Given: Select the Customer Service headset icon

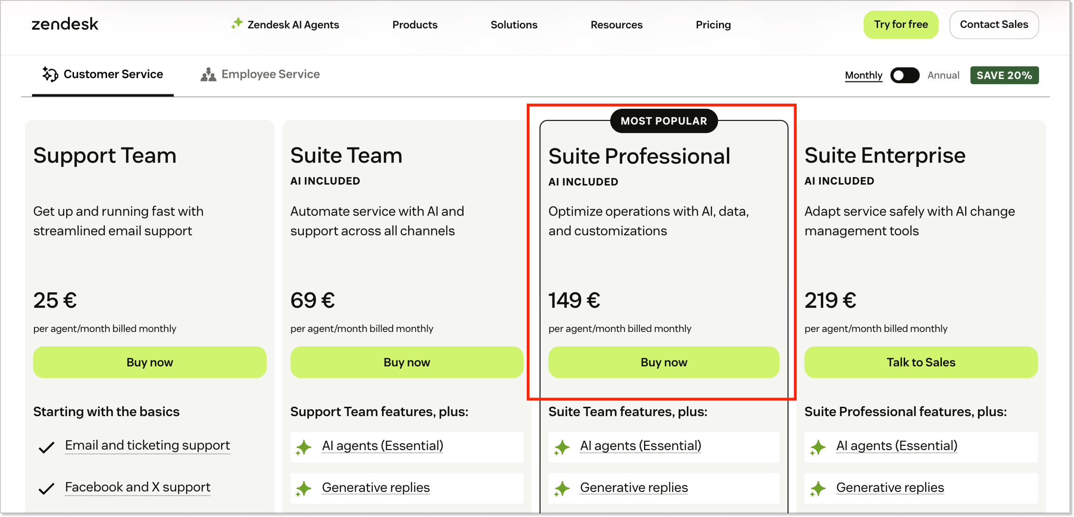Looking at the screenshot, I should 49,74.
